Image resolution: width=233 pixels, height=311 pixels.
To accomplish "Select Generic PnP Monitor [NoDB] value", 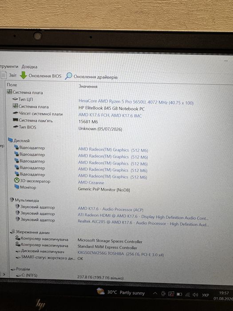I will 104,190.
